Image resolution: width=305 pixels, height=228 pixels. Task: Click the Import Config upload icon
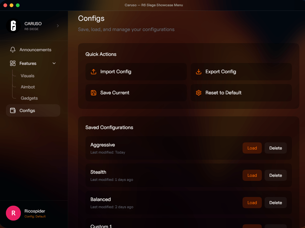coord(94,72)
